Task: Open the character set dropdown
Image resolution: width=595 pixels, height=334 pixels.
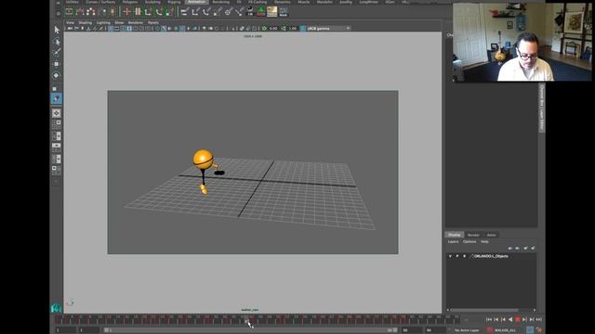Action: pos(504,330)
